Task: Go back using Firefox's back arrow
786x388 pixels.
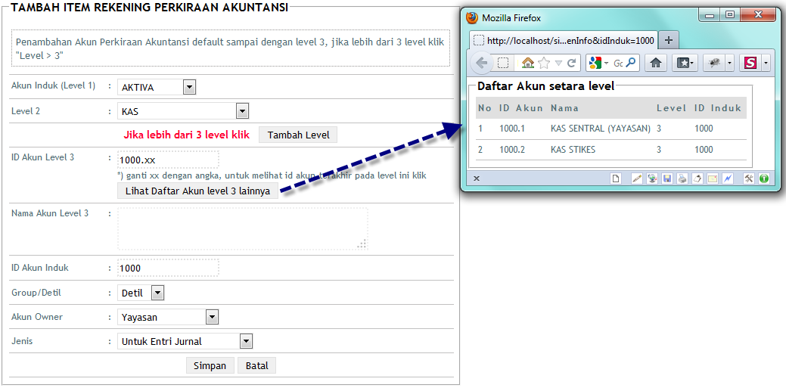Action: point(482,63)
